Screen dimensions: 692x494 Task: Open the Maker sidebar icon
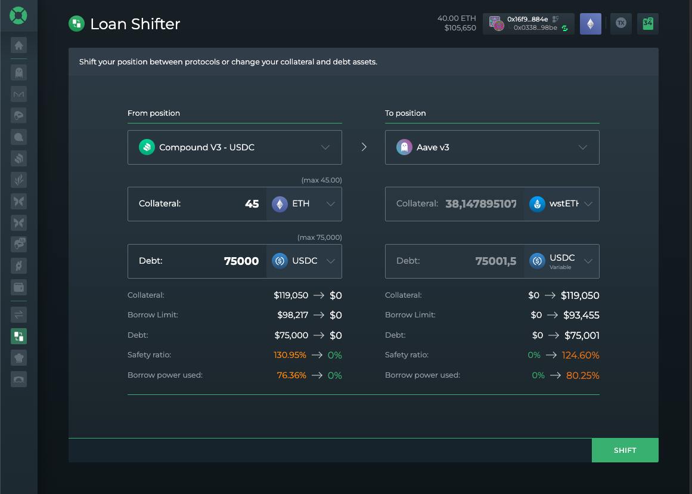click(18, 94)
